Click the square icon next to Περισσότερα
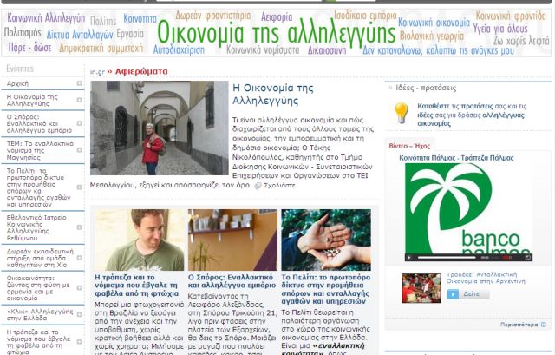Screen dimensions: 555x355 click(544, 325)
